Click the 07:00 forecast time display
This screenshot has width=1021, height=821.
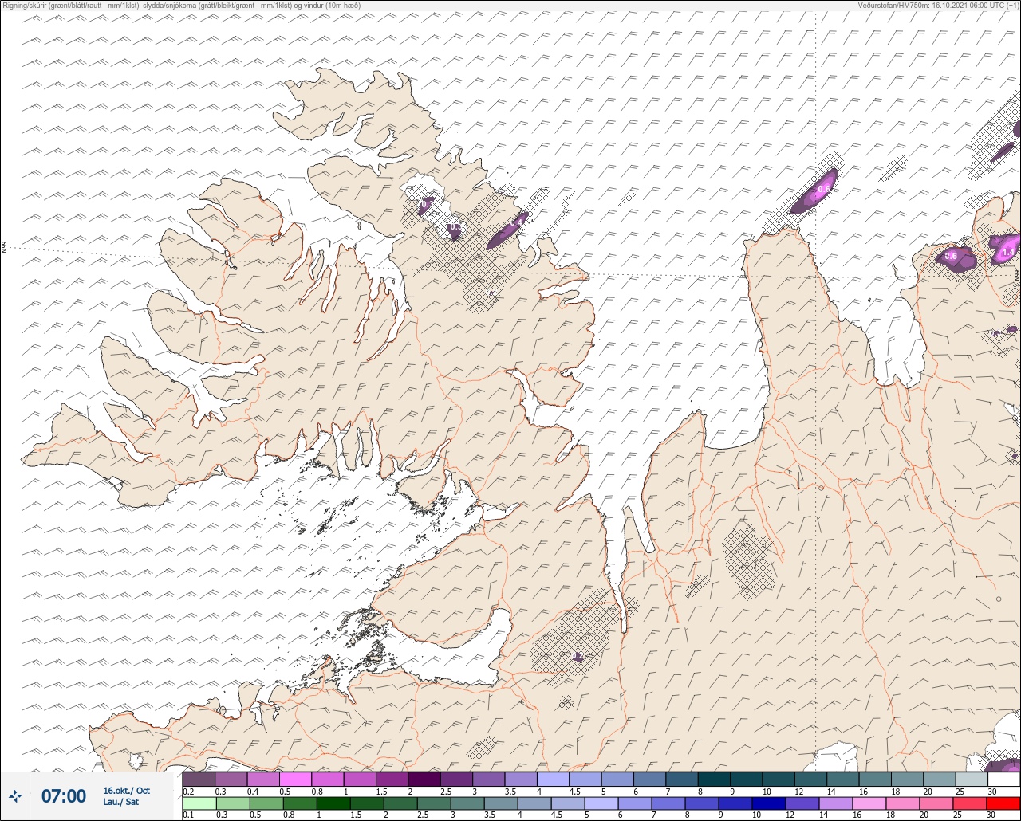pyautogui.click(x=63, y=795)
